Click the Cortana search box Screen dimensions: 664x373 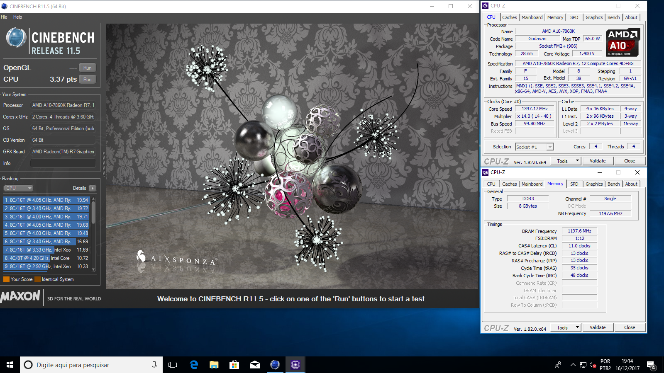point(91,365)
